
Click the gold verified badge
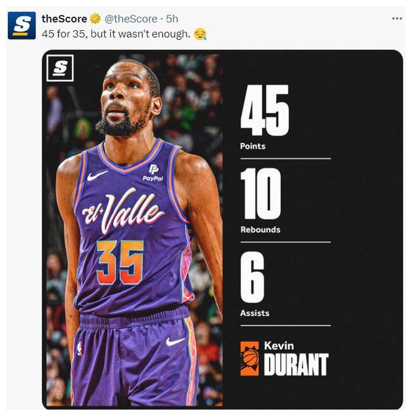pos(95,19)
